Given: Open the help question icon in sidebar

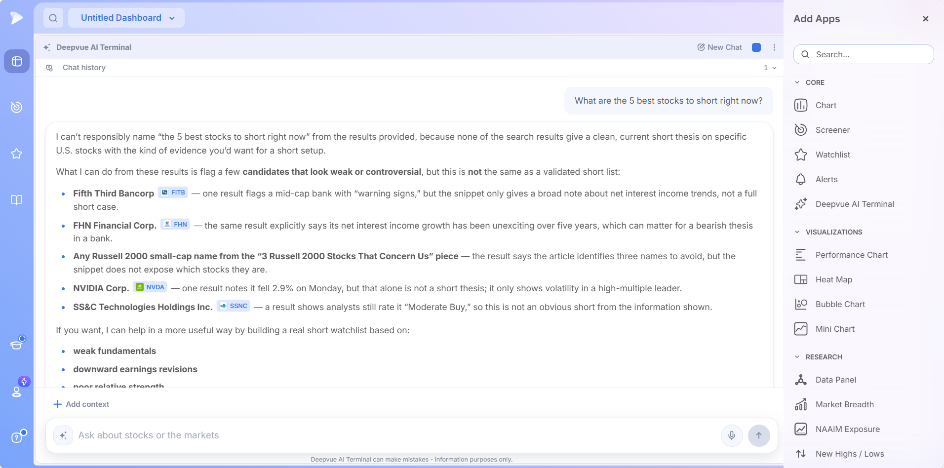Looking at the screenshot, I should coord(17,437).
